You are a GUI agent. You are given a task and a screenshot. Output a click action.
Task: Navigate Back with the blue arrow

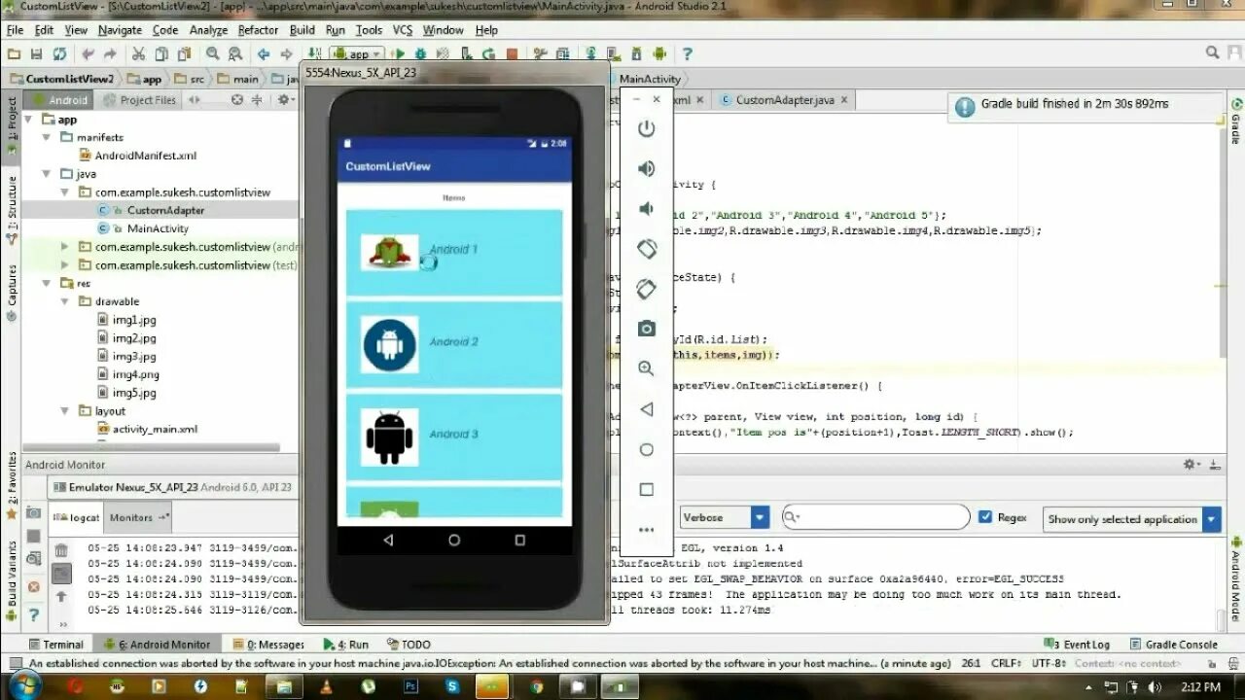(262, 54)
